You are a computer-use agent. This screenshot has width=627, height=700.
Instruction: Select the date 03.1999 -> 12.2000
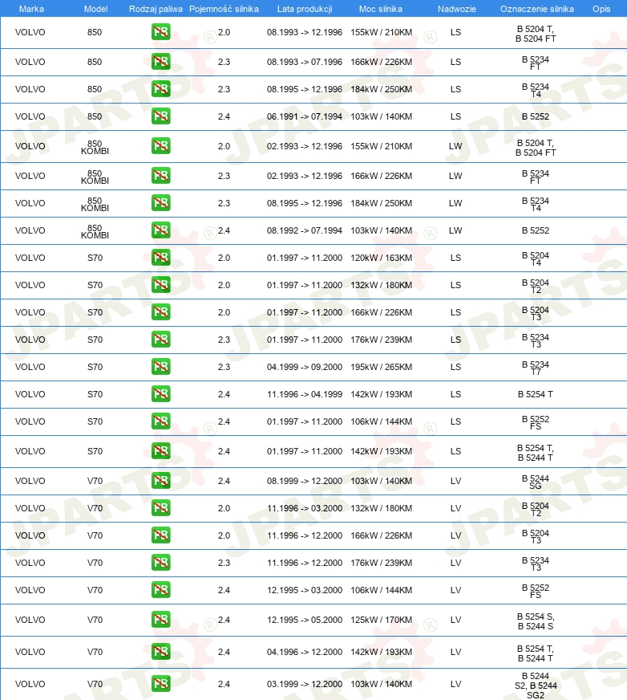click(x=305, y=684)
